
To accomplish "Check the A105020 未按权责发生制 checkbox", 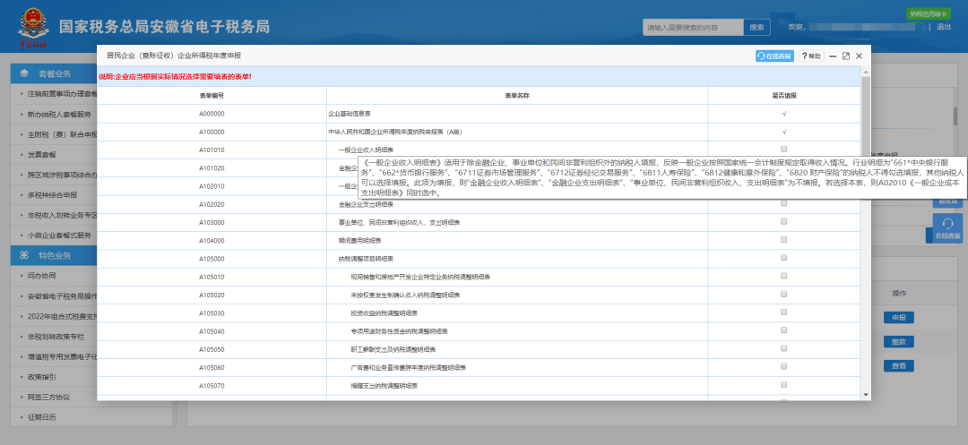I will pos(784,294).
